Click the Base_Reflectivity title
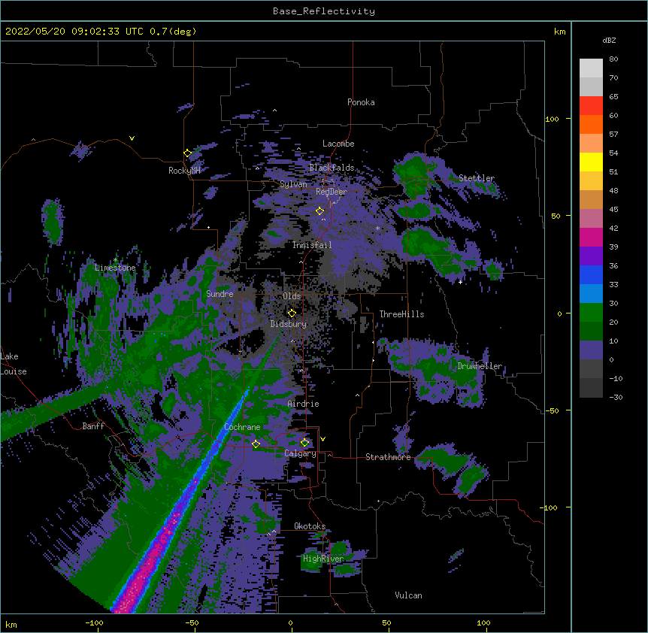 coord(324,11)
